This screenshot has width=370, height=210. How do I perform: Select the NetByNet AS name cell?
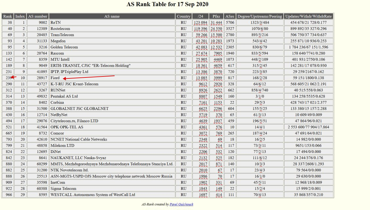[x=112, y=115]
